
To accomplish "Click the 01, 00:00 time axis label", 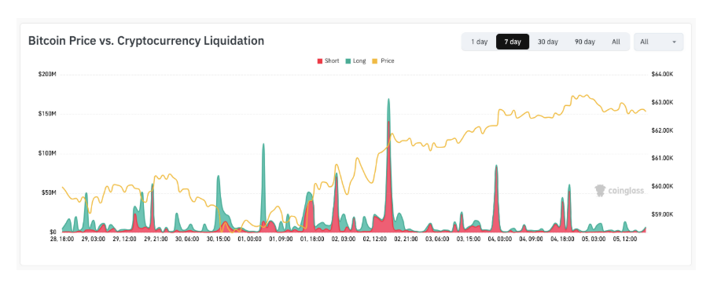I will pyautogui.click(x=250, y=240).
